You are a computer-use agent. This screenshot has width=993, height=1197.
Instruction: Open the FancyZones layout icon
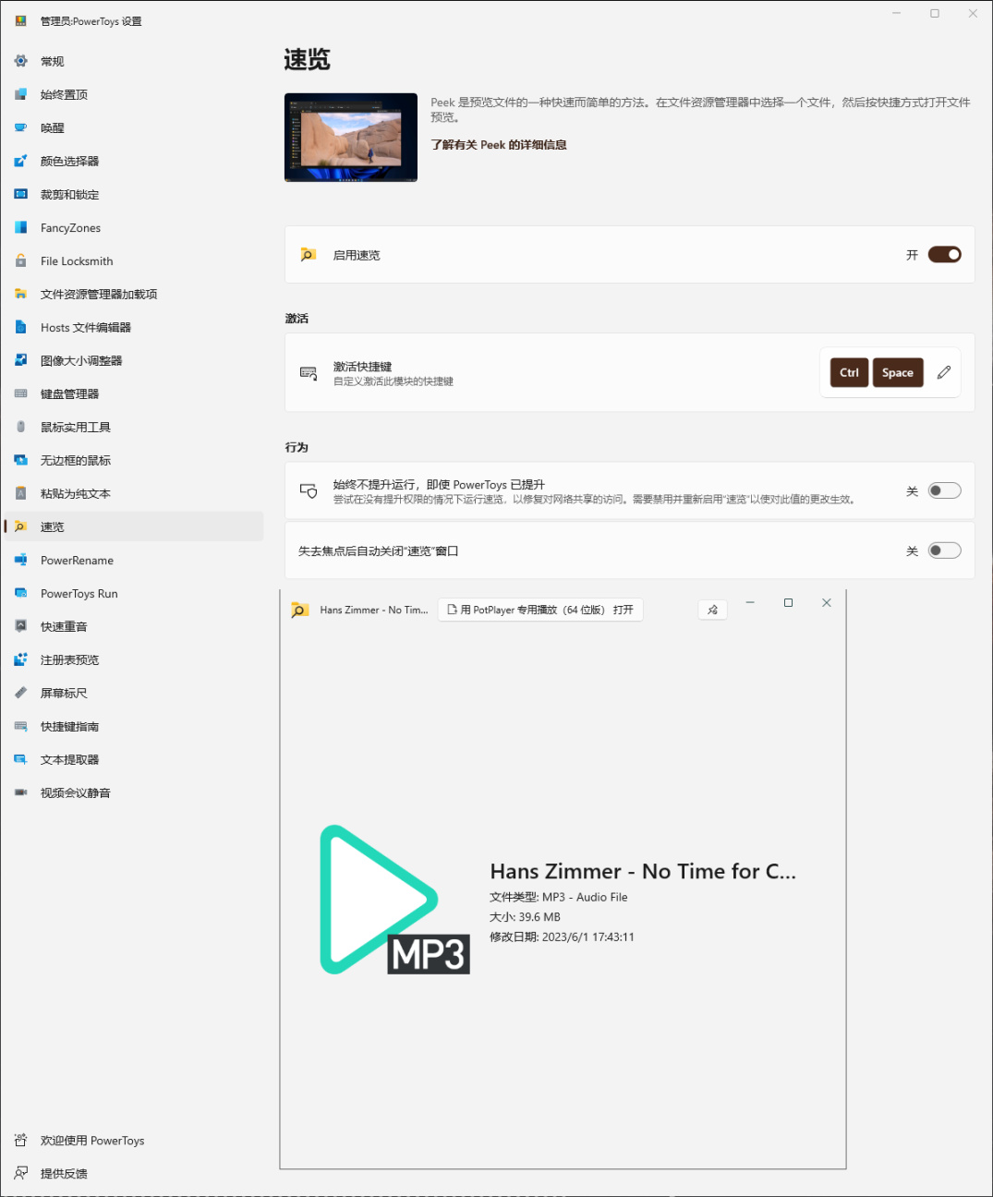20,227
